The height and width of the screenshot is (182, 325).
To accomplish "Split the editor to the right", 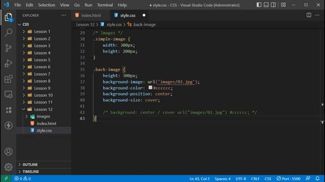I will (x=309, y=15).
